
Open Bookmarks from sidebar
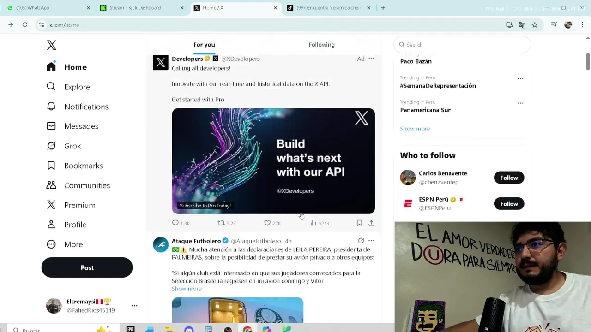(75, 166)
